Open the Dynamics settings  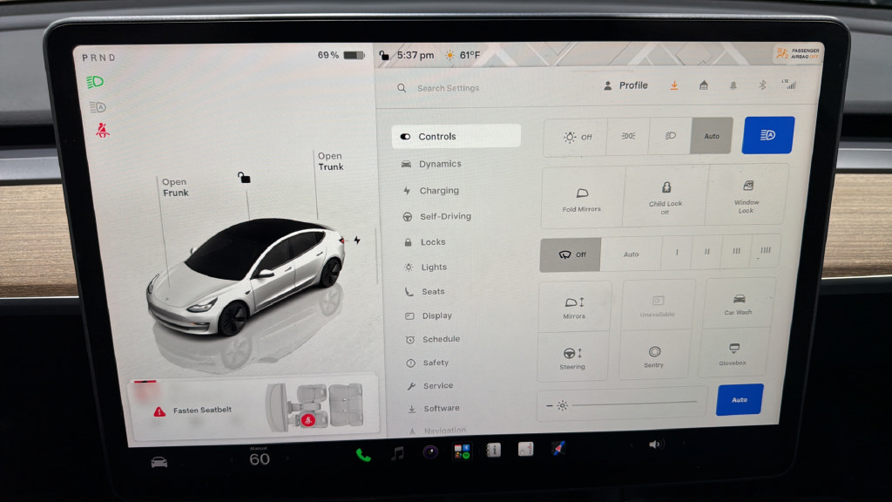[x=431, y=164]
